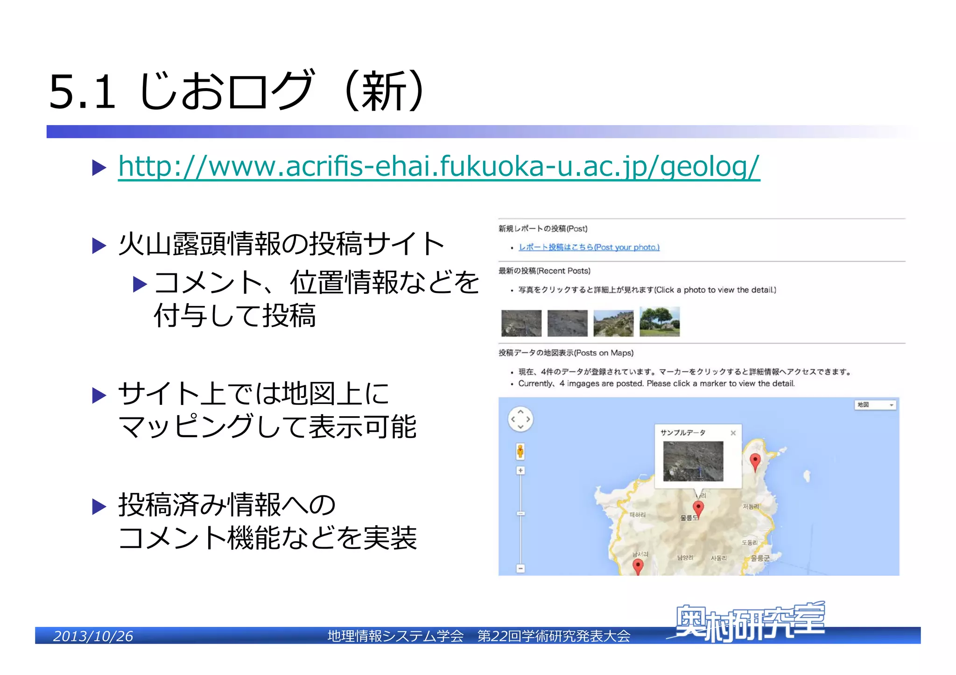Click the 울릉도 label on map
The height and width of the screenshot is (675, 956).
(x=688, y=518)
